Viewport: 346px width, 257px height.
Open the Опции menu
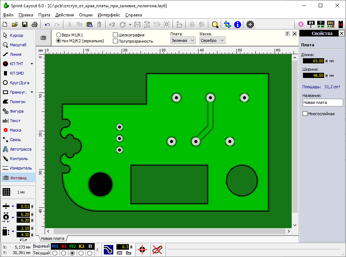86,15
